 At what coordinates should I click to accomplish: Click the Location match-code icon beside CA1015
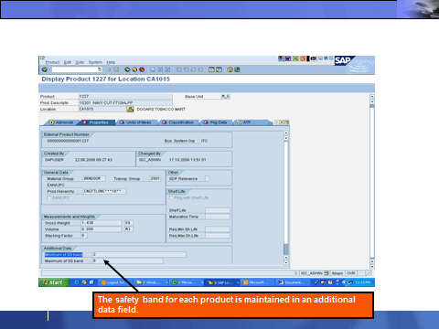coord(130,109)
